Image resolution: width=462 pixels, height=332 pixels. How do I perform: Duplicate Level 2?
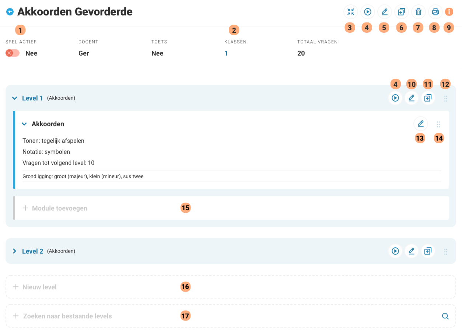click(x=428, y=251)
